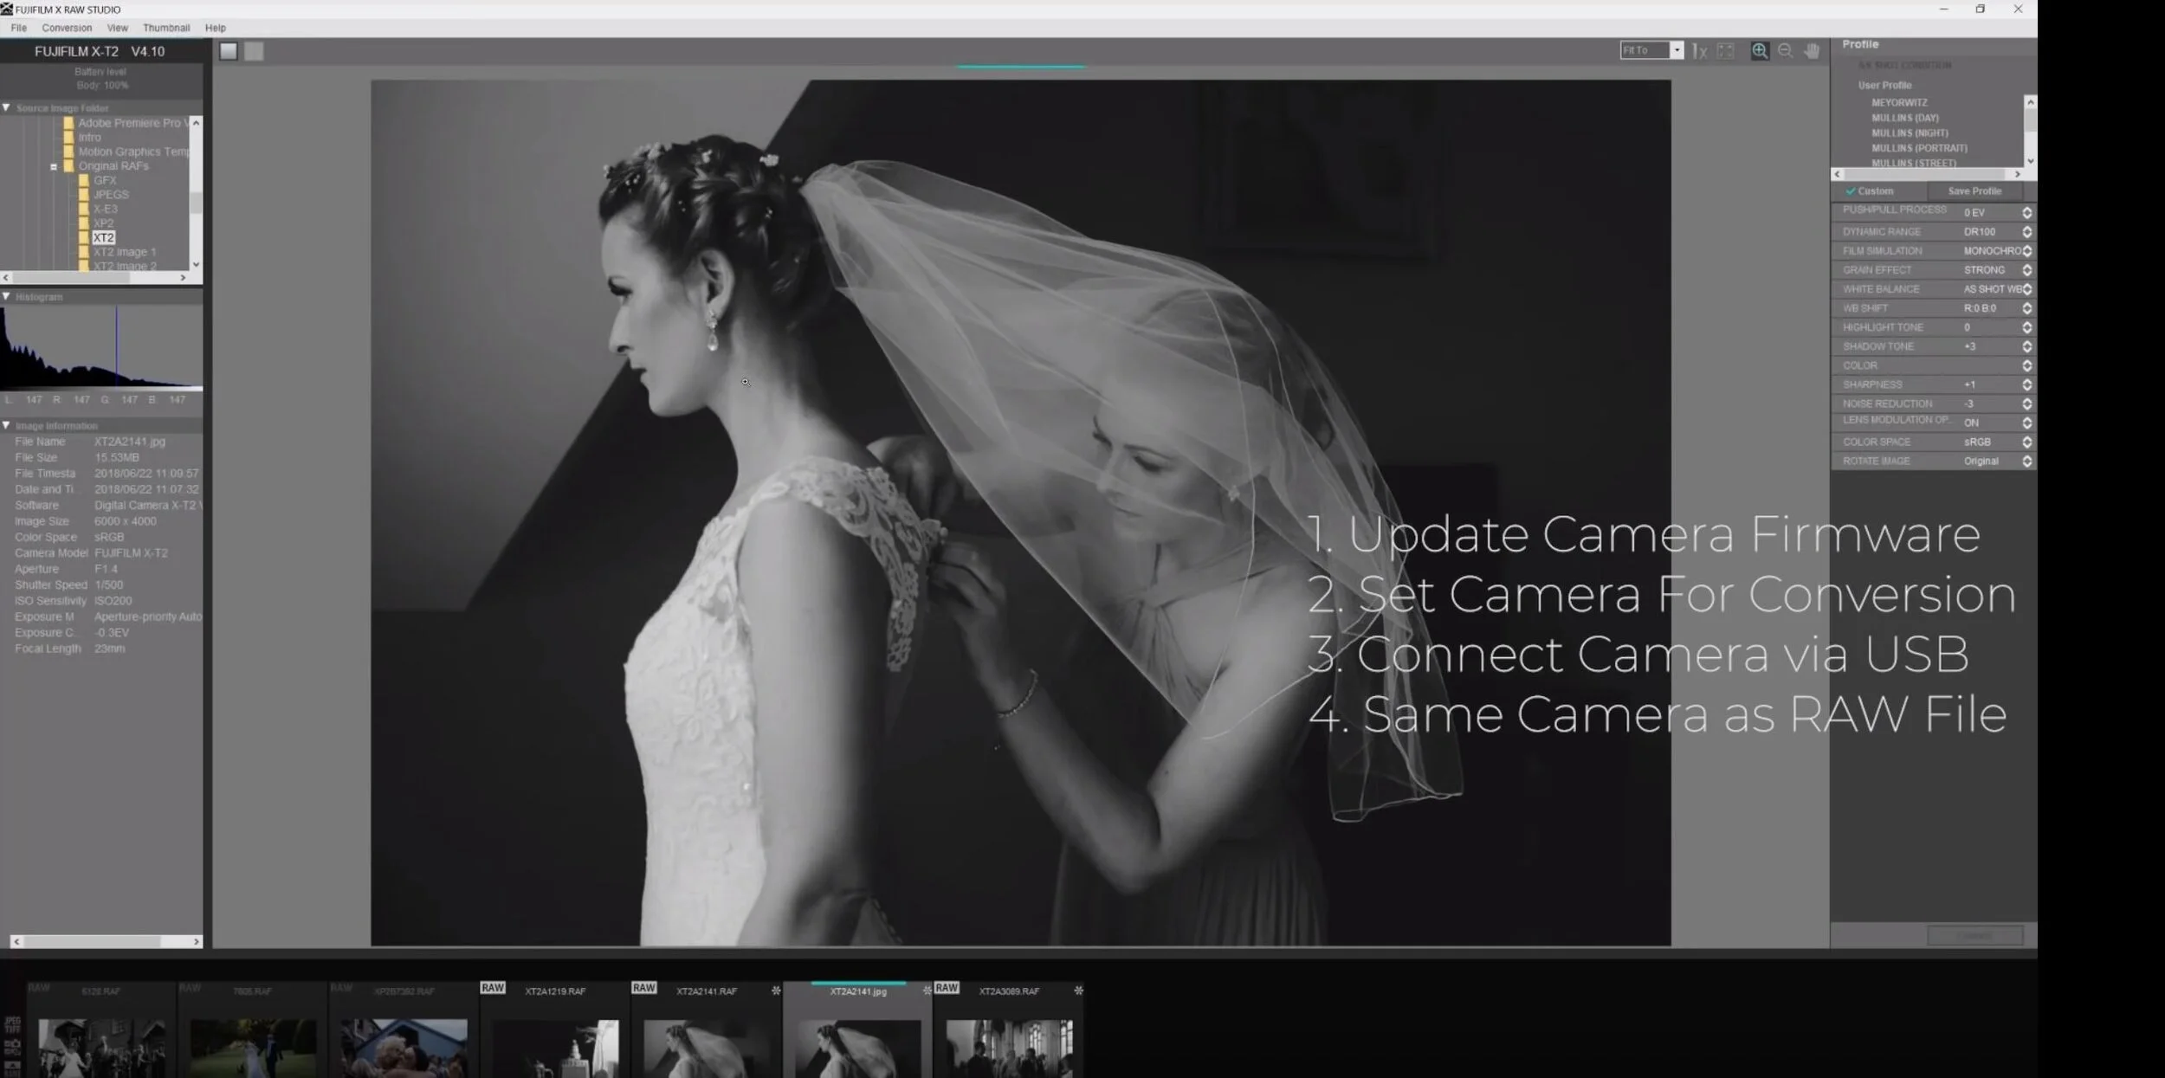Viewport: 2165px width, 1078px height.
Task: Click the full screen view icon
Action: (1725, 51)
